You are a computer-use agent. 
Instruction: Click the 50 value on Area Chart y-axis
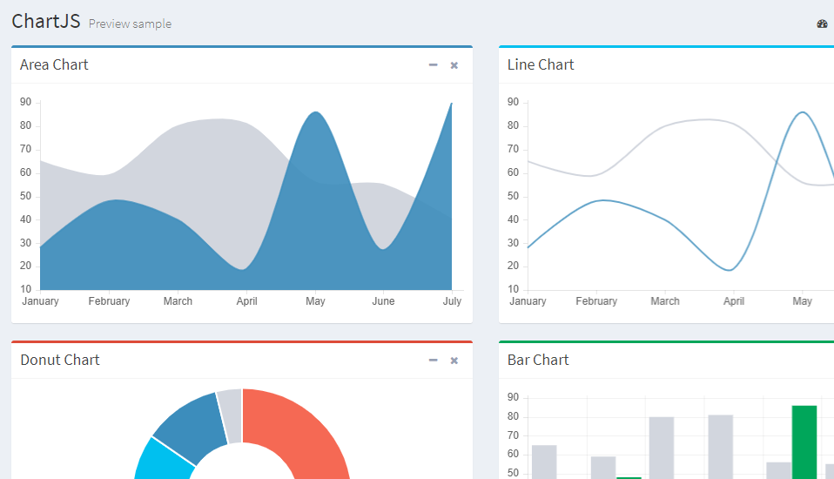pos(25,196)
